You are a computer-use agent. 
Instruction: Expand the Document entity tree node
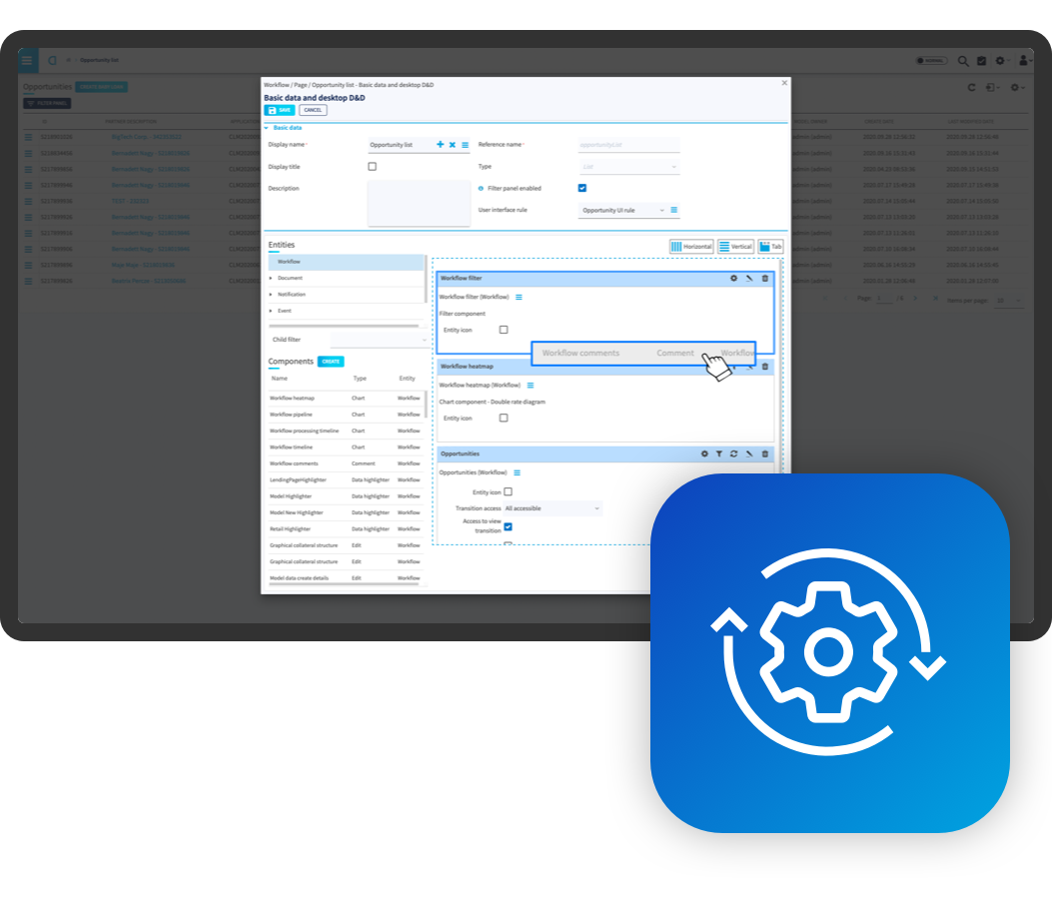click(271, 278)
